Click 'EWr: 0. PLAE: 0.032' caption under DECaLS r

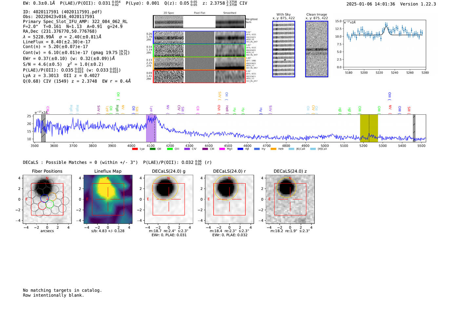tap(229, 235)
